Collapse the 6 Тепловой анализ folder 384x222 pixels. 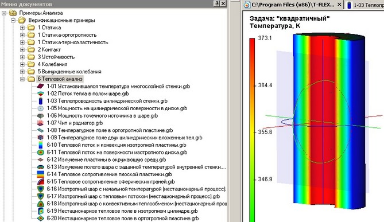[x=22, y=79]
